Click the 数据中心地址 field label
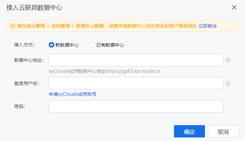 [x=29, y=60]
